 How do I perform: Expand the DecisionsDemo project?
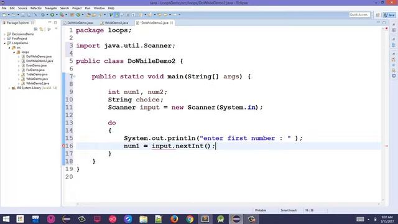point(4,34)
